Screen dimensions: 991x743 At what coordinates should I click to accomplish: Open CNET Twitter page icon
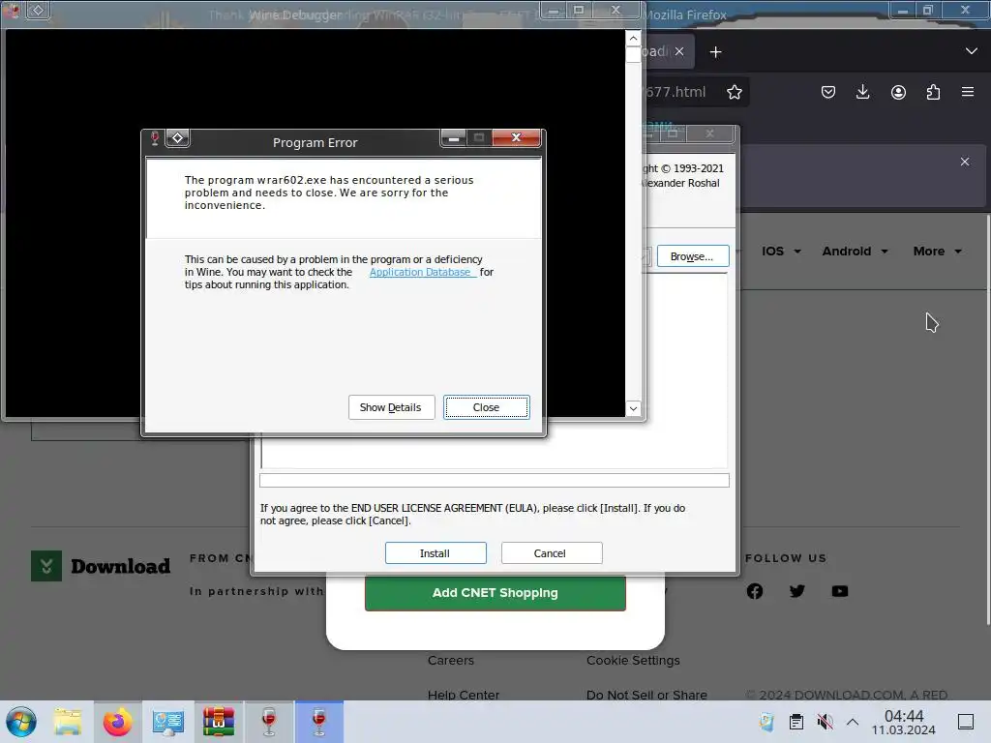797,591
